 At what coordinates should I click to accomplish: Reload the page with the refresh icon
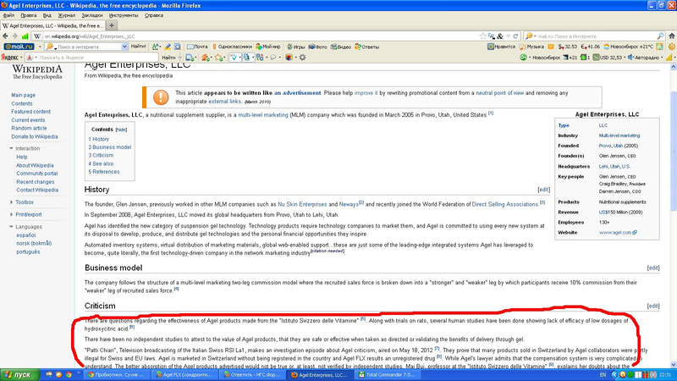coord(515,36)
